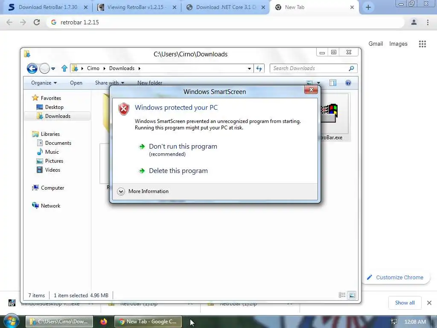Switch to the Downloads Explorer taskbar item
Screen dimensions: 437x328
click(x=59, y=322)
